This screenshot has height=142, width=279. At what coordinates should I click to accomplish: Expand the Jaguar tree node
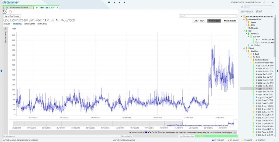tap(246, 22)
